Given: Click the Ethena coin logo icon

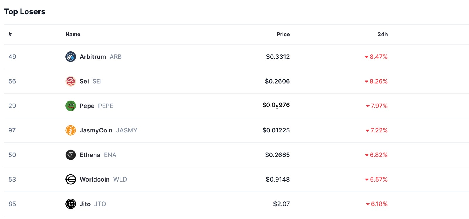Looking at the screenshot, I should click(71, 155).
